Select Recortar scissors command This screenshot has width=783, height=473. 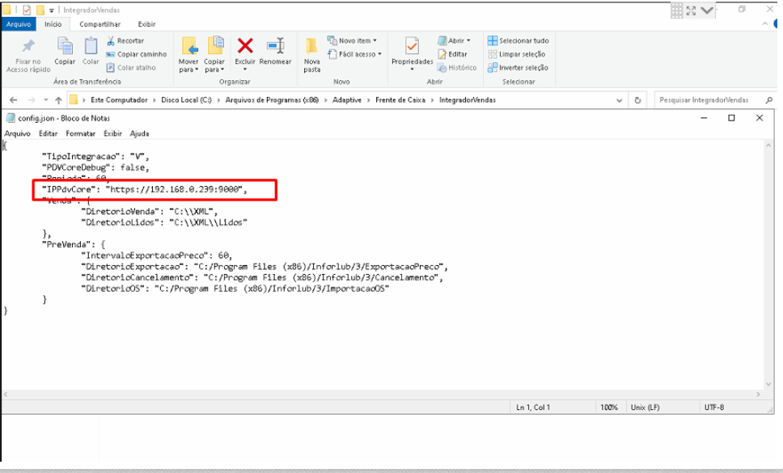125,40
